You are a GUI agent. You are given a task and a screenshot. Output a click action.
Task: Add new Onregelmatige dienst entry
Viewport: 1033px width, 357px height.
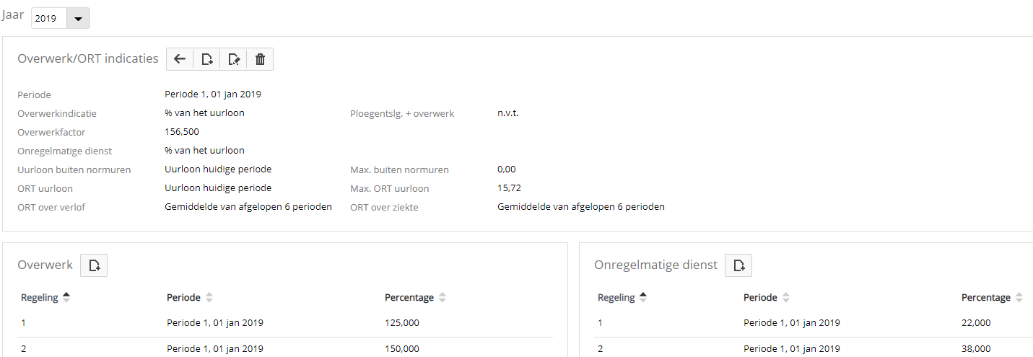coord(738,265)
